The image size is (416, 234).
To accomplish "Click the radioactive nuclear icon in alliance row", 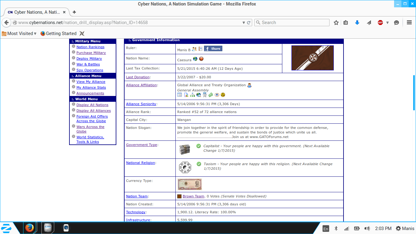I will click(x=223, y=95).
